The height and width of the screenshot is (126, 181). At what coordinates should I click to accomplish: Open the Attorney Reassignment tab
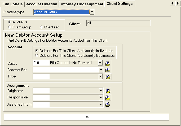tap(82, 4)
